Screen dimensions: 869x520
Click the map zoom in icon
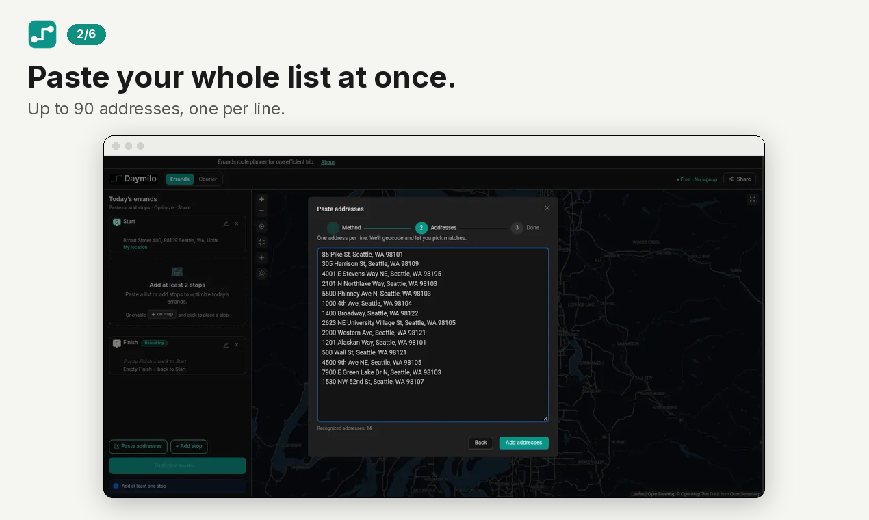point(261,199)
